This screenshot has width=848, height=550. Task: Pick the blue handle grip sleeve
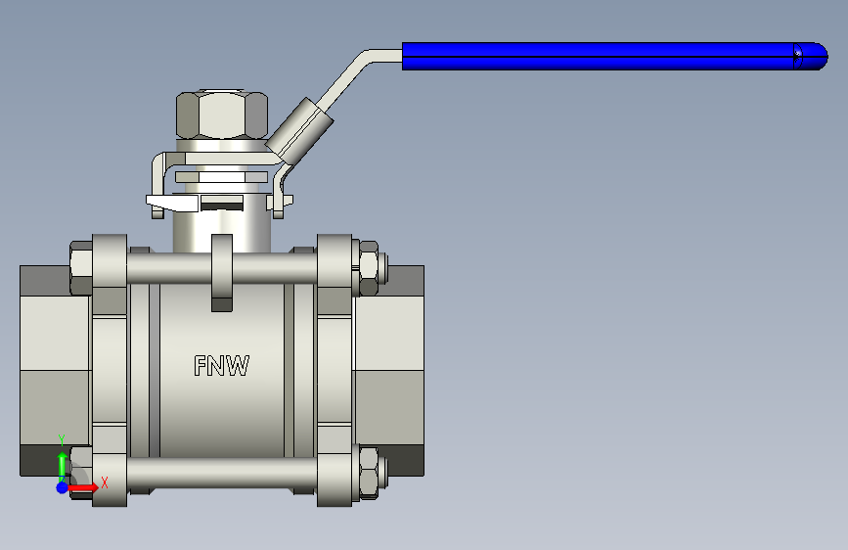coord(614,57)
